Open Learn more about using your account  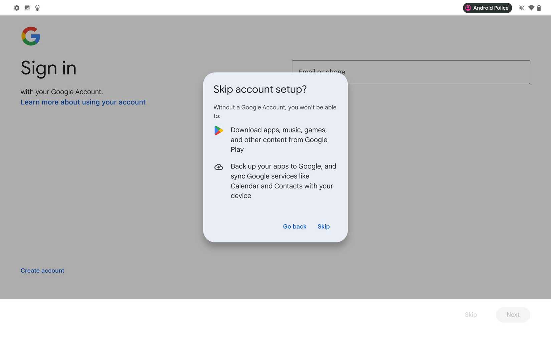click(x=83, y=102)
